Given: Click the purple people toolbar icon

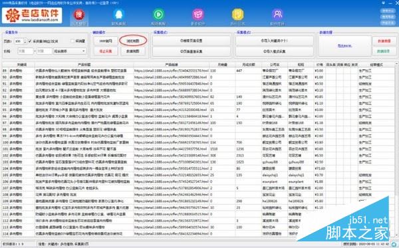Looking at the screenshot, I should 277,15.
